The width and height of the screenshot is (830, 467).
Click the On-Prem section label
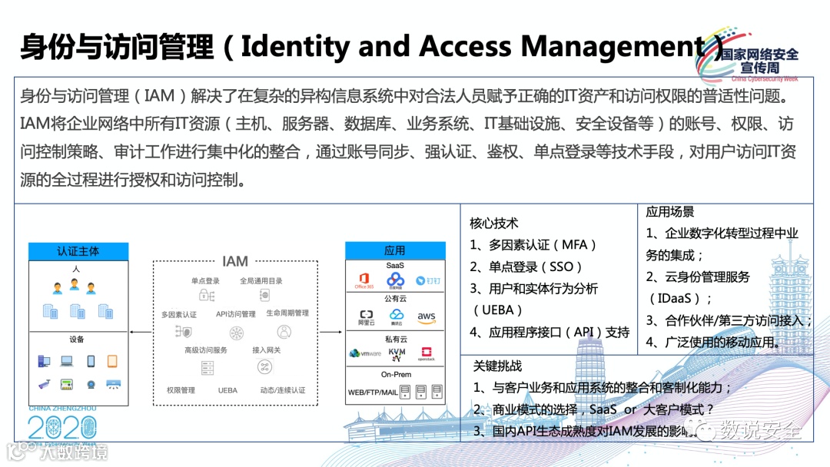(x=396, y=375)
